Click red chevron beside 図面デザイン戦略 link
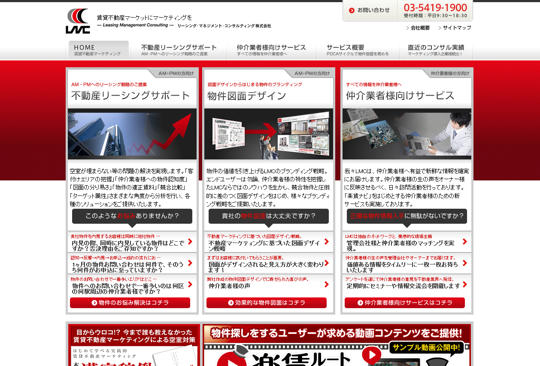Viewport: 540px width, 366px height. (327, 242)
